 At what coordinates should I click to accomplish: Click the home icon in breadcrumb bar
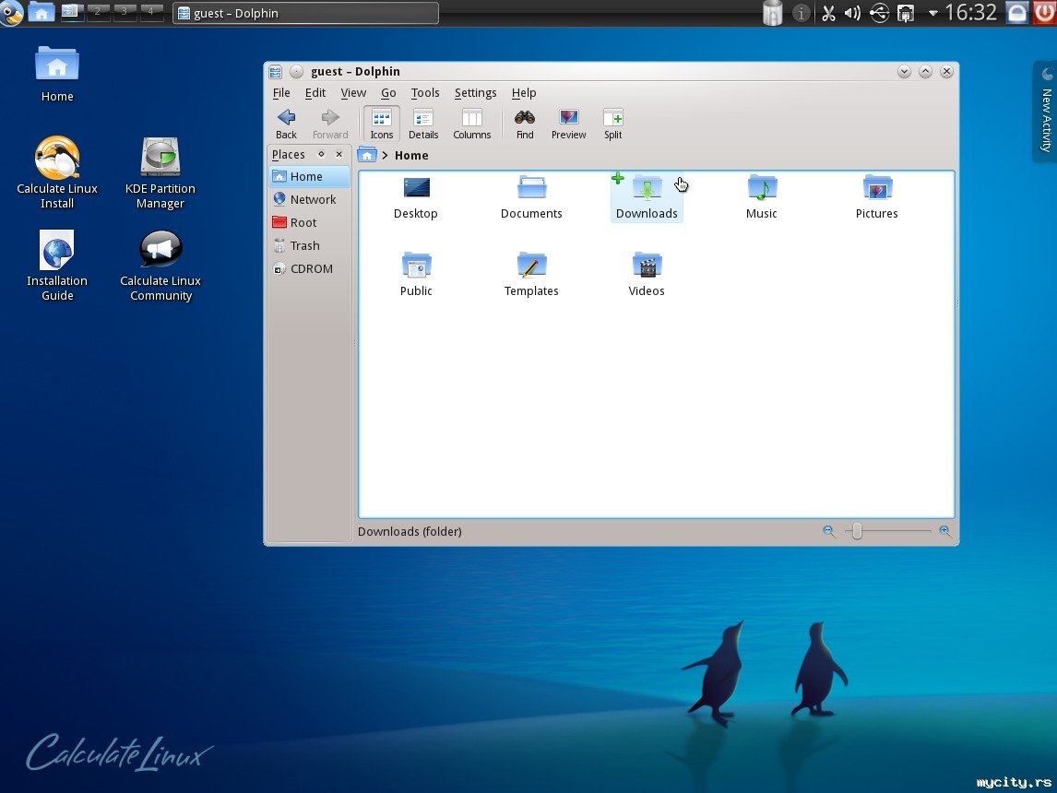367,155
